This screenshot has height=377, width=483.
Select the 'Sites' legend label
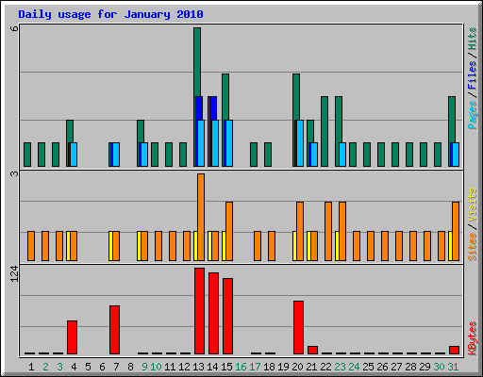coord(472,247)
